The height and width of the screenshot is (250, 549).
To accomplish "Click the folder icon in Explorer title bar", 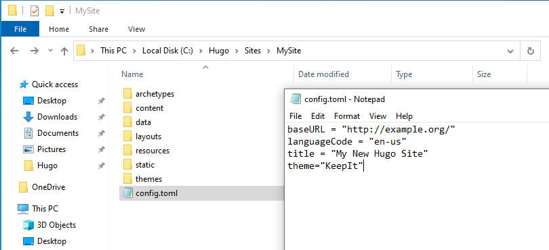I will pyautogui.click(x=13, y=11).
